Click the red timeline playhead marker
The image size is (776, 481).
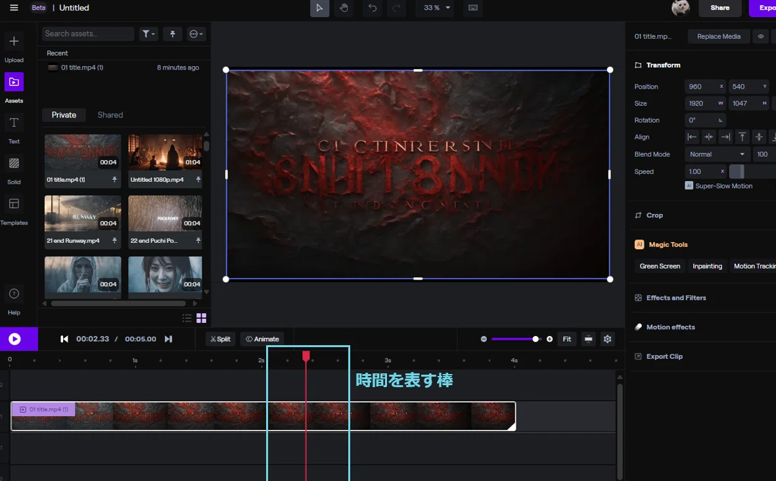click(306, 356)
